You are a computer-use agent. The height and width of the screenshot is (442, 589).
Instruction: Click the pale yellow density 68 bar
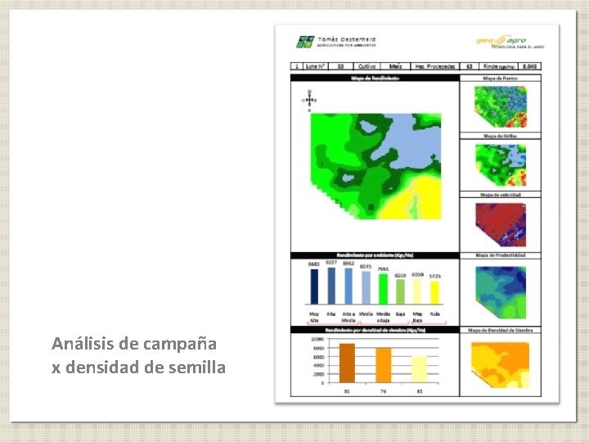(420, 369)
